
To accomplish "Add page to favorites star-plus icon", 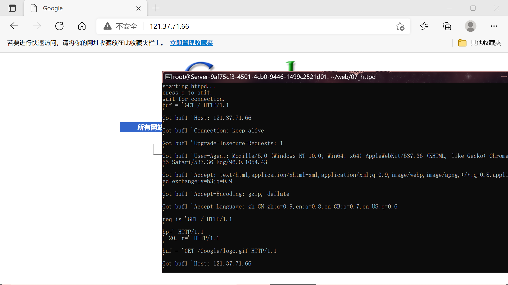I will 400,26.
